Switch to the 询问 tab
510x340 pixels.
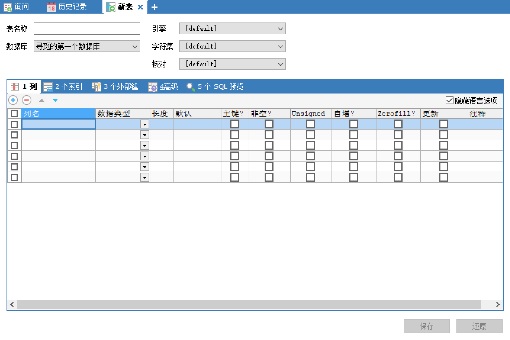pos(17,7)
